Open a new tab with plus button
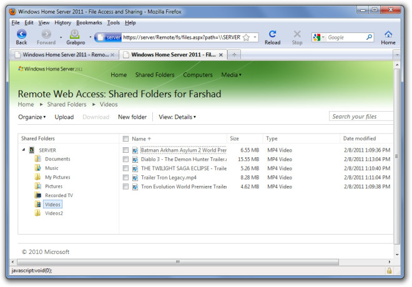This screenshot has width=412, height=287. coord(234,55)
